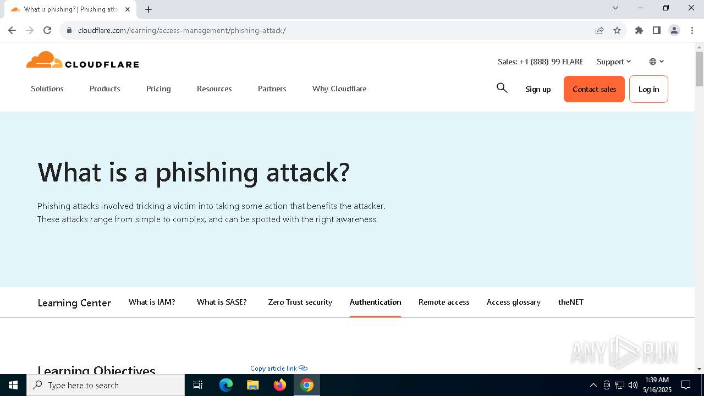The height and width of the screenshot is (396, 704).
Task: Click the address bar URL
Action: (x=182, y=30)
